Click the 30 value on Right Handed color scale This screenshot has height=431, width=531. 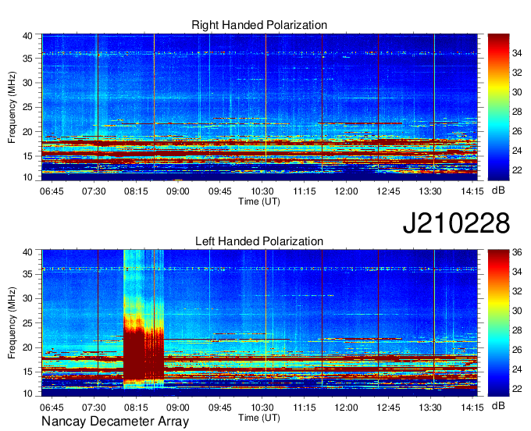click(x=517, y=92)
